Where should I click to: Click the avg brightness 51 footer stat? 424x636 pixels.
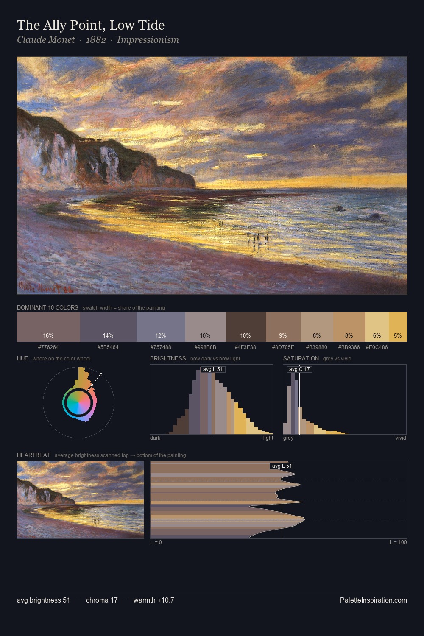pyautogui.click(x=44, y=600)
